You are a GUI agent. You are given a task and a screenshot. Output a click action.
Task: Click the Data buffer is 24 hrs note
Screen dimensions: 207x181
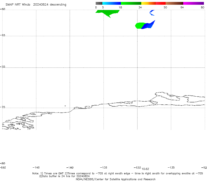[64, 176]
